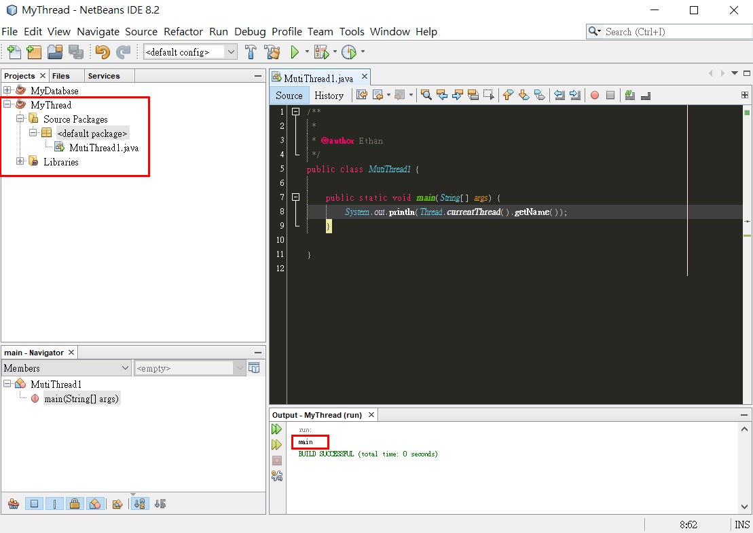Click the Search (Ctrl+I) field
The width and height of the screenshot is (753, 533).
point(677,32)
